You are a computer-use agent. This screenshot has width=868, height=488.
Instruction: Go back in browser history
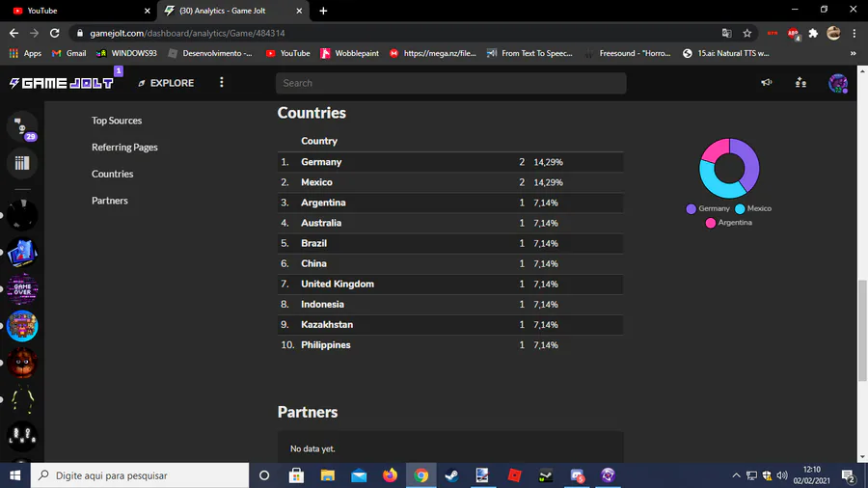tap(14, 33)
